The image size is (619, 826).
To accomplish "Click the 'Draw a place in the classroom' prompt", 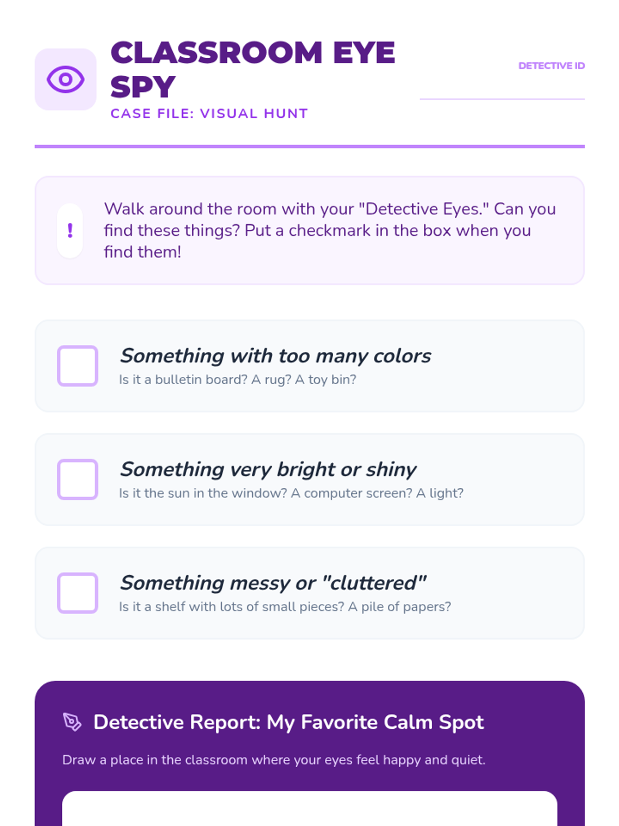I will click(x=274, y=760).
